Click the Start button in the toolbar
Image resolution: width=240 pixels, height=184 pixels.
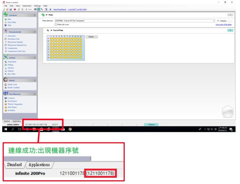(29, 9)
